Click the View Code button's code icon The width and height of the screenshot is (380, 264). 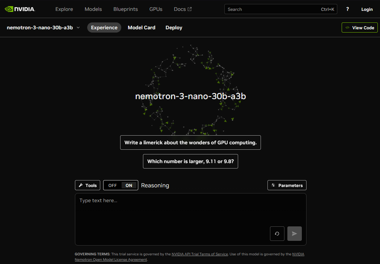[347, 27]
